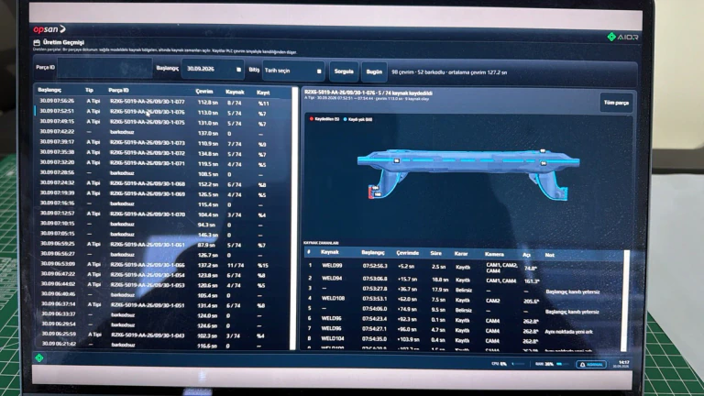This screenshot has height=396, width=704.
Task: Select WELD104 row in weld table
Action: [x=462, y=340]
